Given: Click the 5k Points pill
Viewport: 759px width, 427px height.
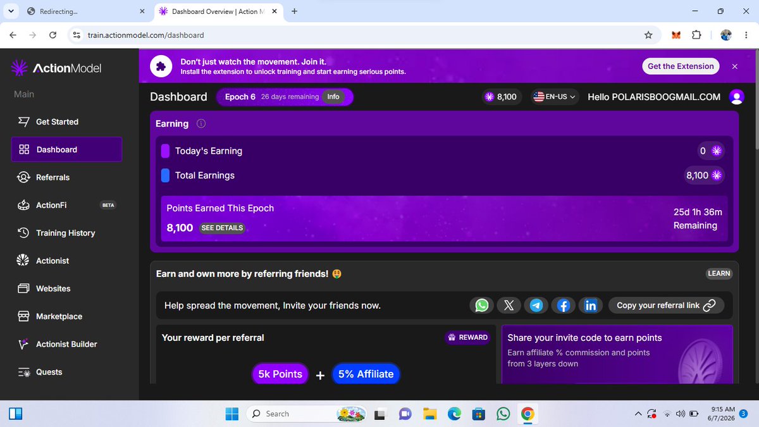Looking at the screenshot, I should (x=280, y=374).
